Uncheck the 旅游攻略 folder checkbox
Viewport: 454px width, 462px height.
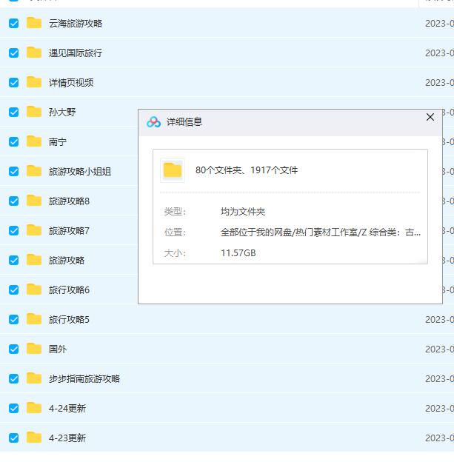coord(13,260)
